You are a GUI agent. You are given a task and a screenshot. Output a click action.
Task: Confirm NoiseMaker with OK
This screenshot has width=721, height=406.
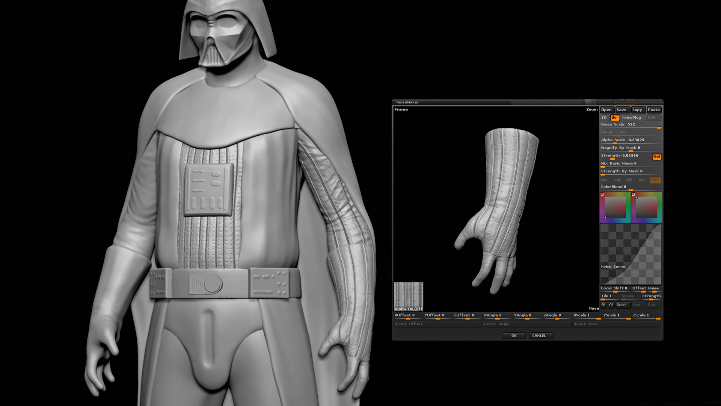pyautogui.click(x=514, y=336)
